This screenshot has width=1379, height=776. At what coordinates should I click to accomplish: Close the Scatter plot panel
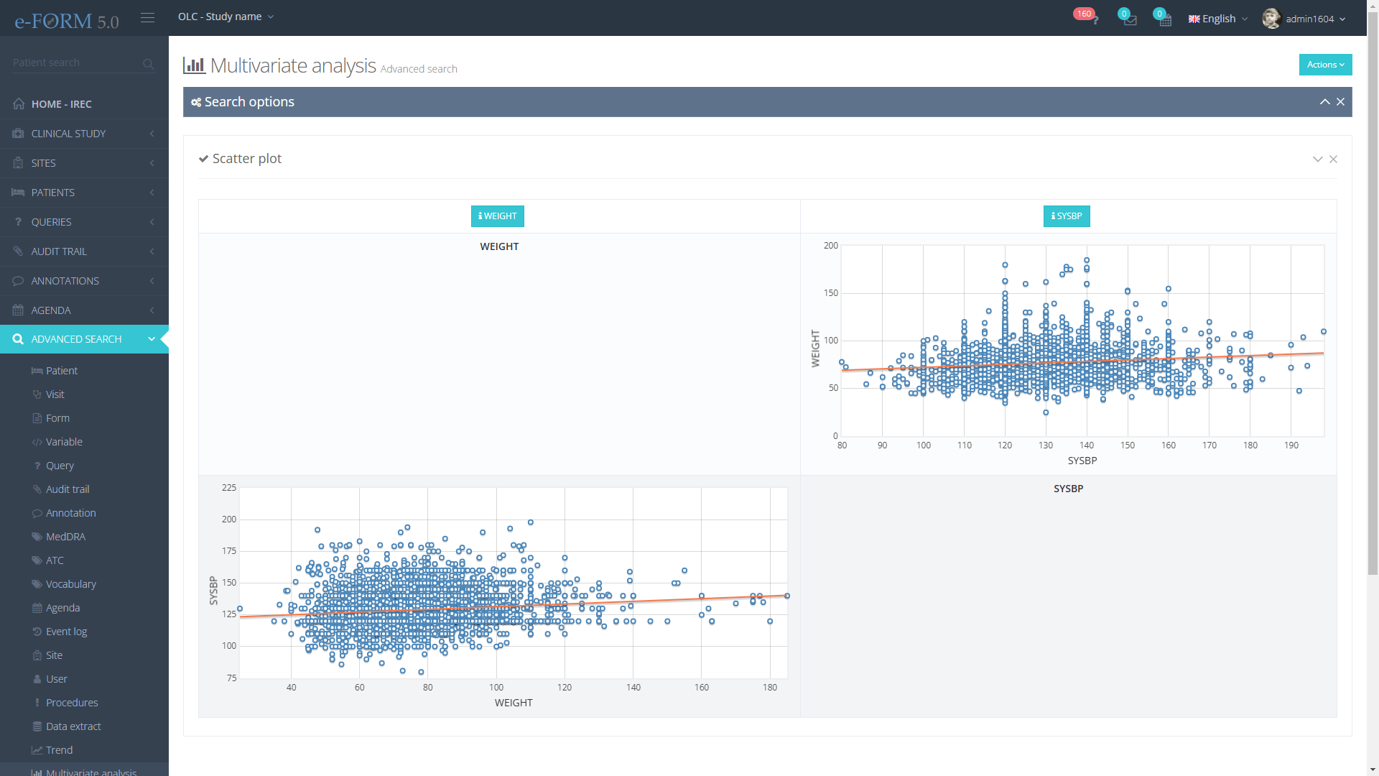(1333, 159)
